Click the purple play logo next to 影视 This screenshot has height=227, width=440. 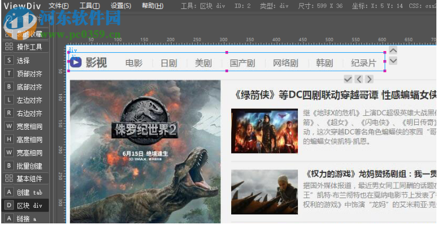coord(76,62)
